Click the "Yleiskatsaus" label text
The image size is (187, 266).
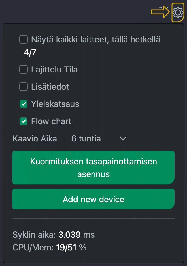[x=55, y=104]
